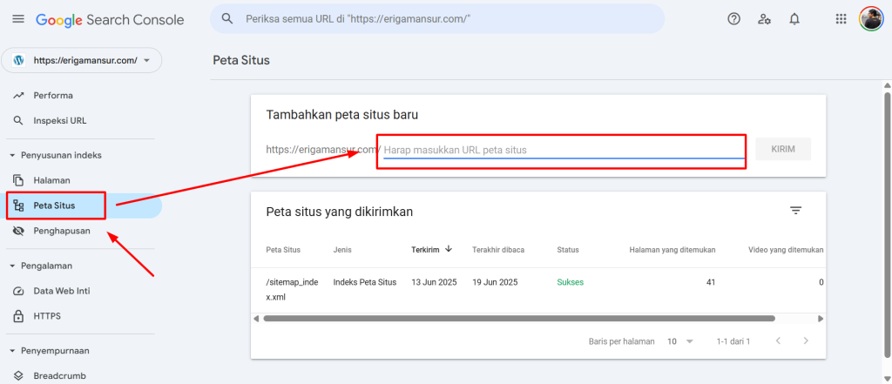
Task: Click the Performa trend chart icon
Action: pyautogui.click(x=19, y=96)
